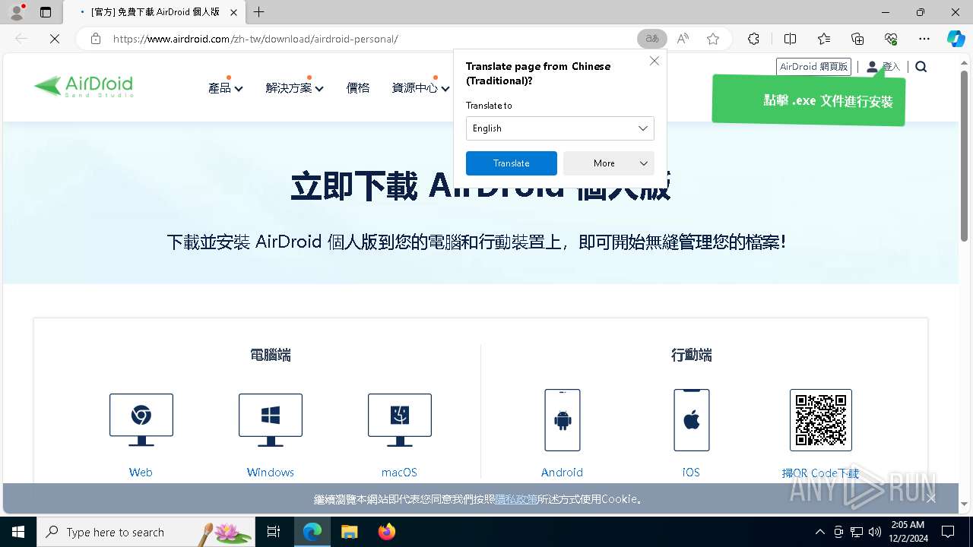Open the iOS download link

tap(691, 473)
